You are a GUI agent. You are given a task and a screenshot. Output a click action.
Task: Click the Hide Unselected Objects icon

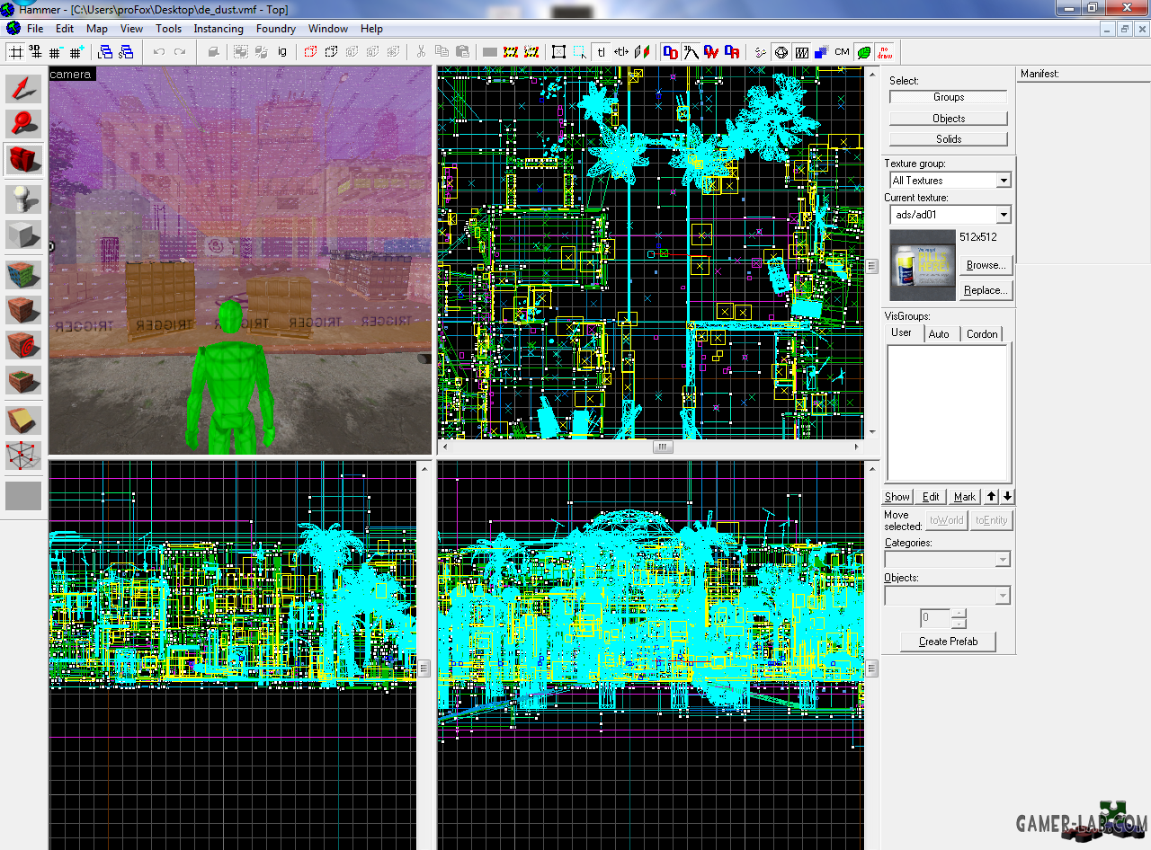(331, 52)
